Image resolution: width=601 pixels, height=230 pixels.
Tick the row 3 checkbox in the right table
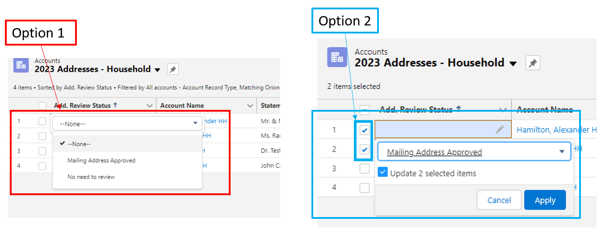pos(365,168)
